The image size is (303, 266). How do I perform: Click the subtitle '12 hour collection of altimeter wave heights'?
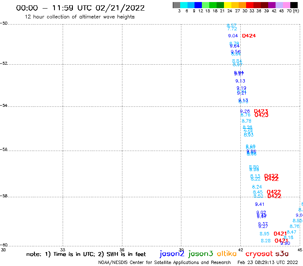(79, 17)
